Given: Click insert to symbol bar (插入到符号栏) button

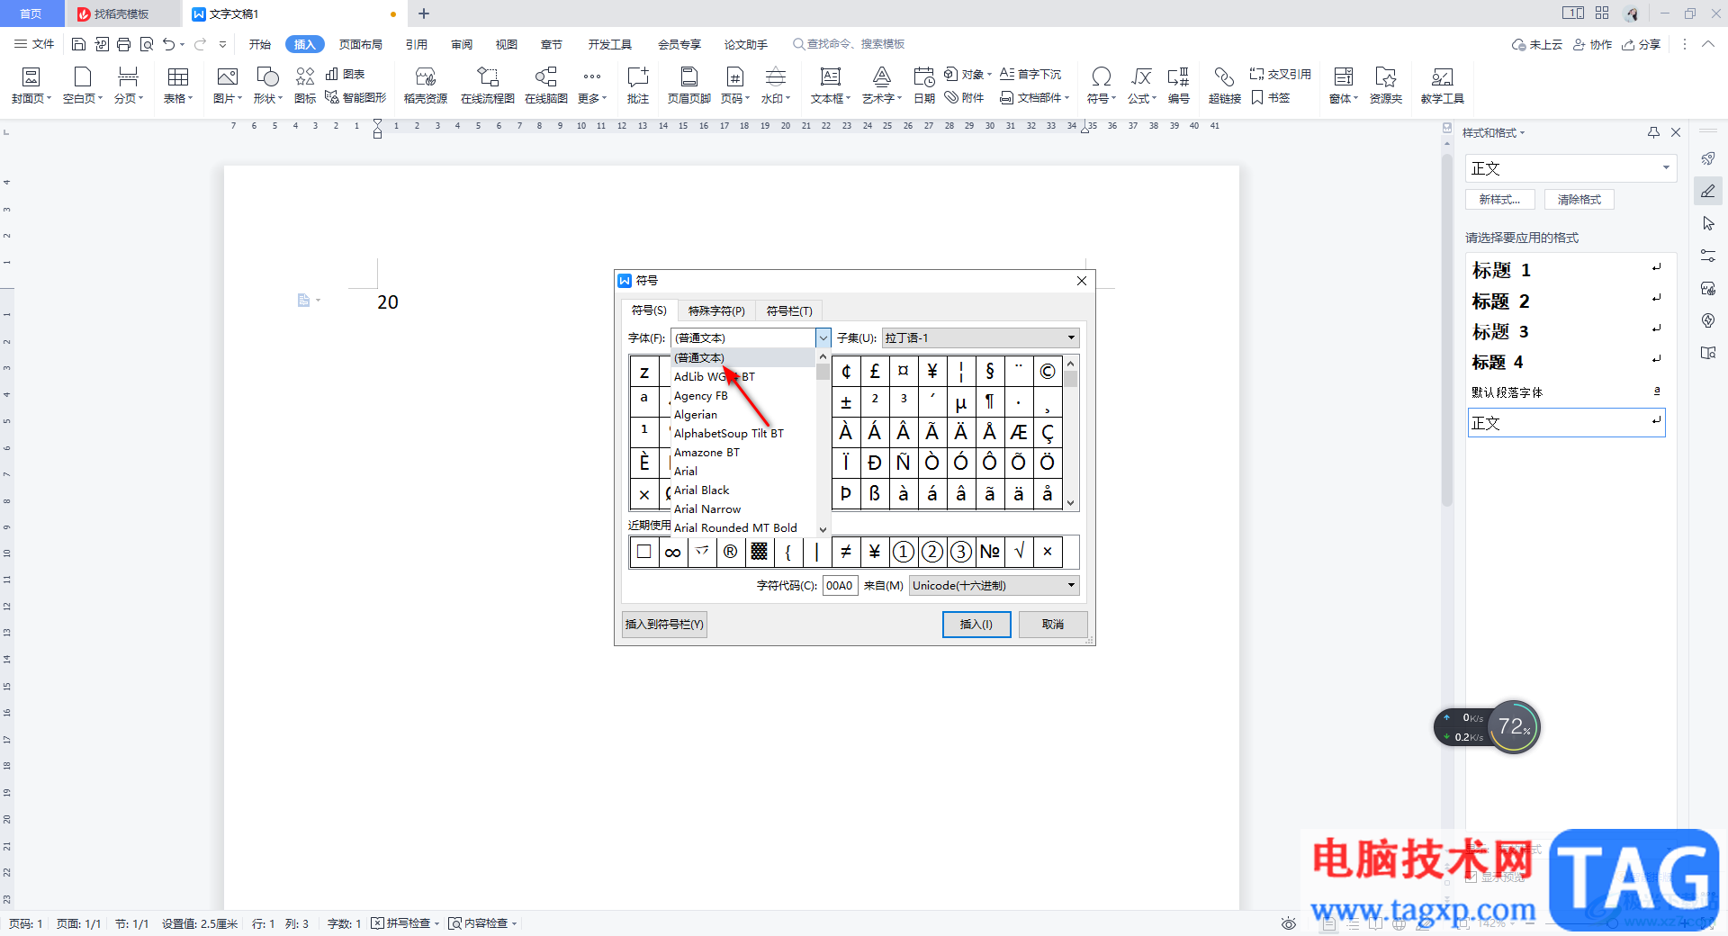Looking at the screenshot, I should [x=664, y=624].
